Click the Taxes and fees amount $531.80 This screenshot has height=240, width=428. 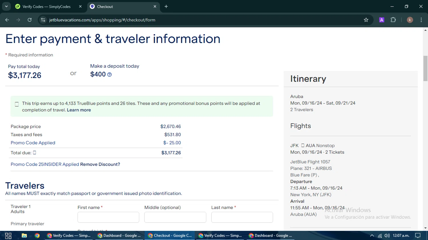click(173, 135)
